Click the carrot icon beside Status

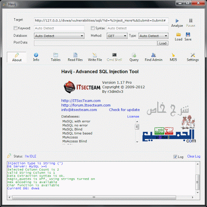coord(9,156)
